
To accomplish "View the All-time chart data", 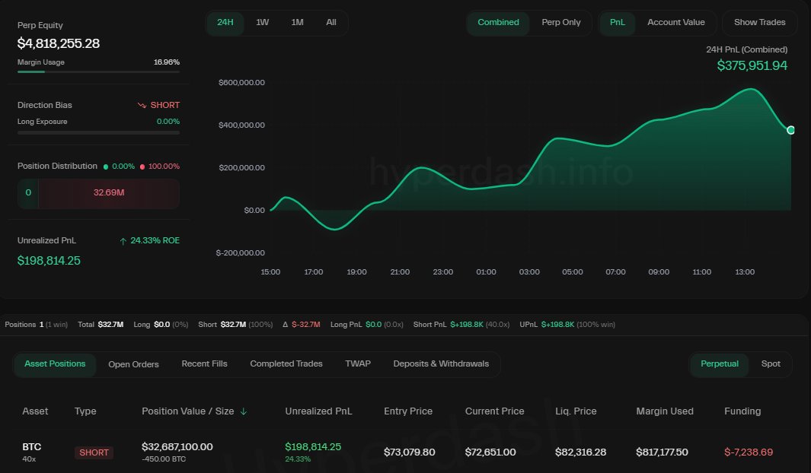I will point(330,23).
